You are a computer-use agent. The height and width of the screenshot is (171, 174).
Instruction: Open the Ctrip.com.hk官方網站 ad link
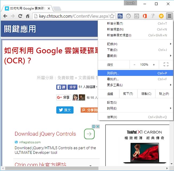(40, 164)
